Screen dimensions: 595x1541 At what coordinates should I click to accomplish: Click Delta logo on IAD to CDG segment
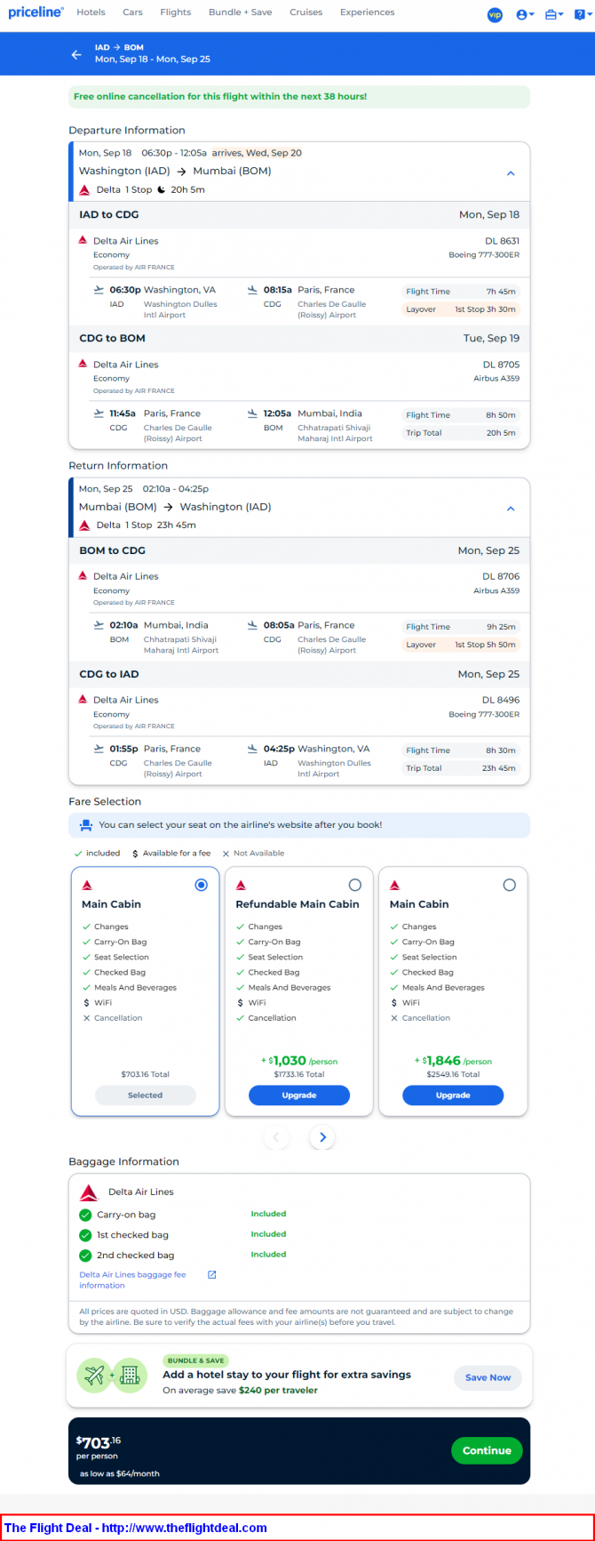(83, 240)
